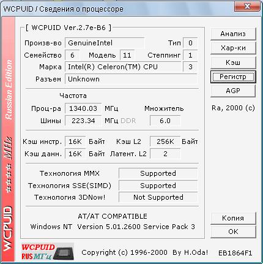Click the 223.34 bus frequency value
Screen dimensions: 263x264
coord(83,121)
